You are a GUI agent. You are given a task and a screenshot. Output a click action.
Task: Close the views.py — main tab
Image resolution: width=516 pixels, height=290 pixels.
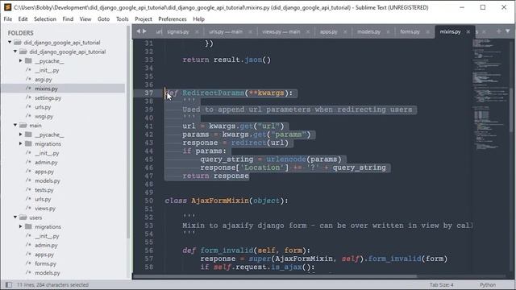pos(308,32)
